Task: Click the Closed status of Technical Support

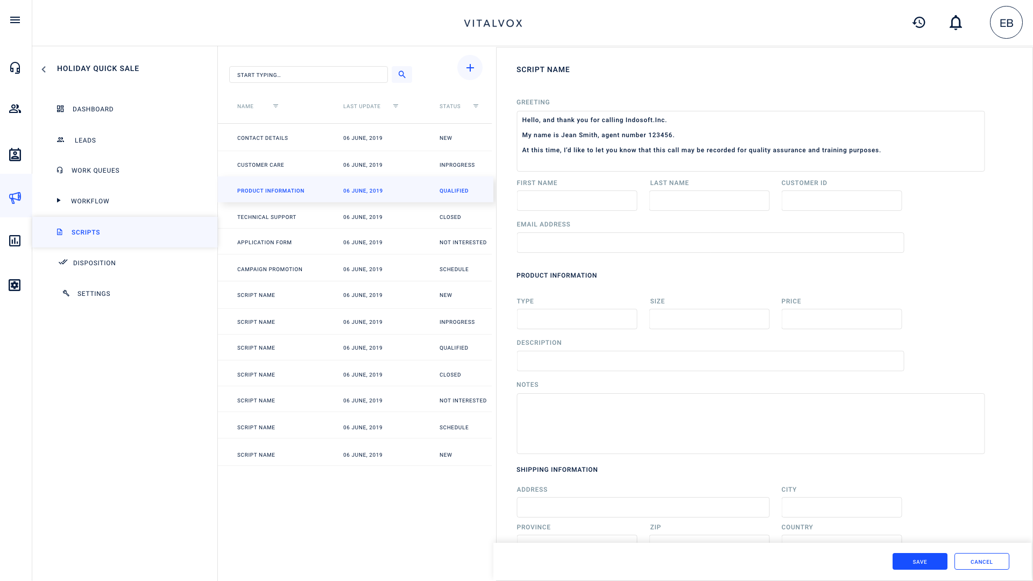Action: point(450,217)
